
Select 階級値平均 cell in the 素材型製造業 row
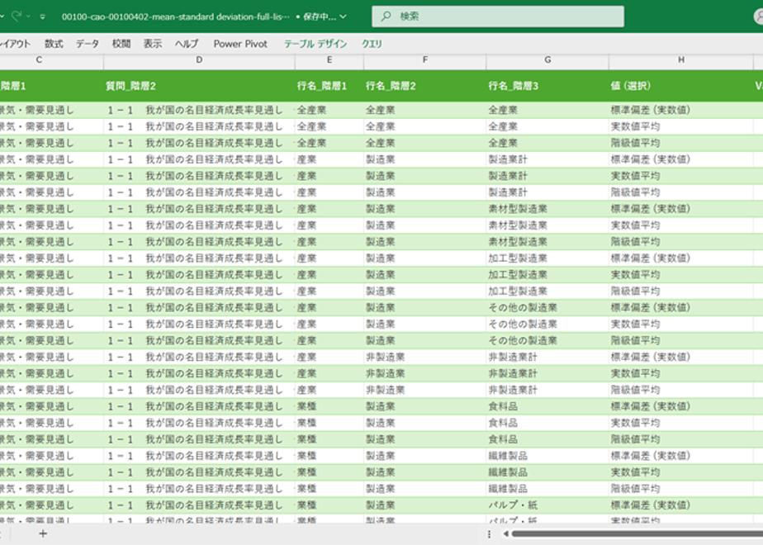[x=680, y=242]
